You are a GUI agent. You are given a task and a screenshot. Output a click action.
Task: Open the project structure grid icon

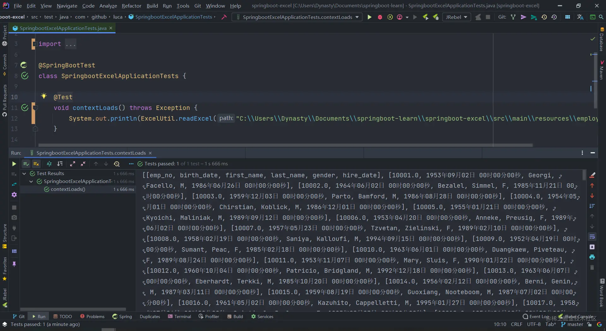[567, 17]
